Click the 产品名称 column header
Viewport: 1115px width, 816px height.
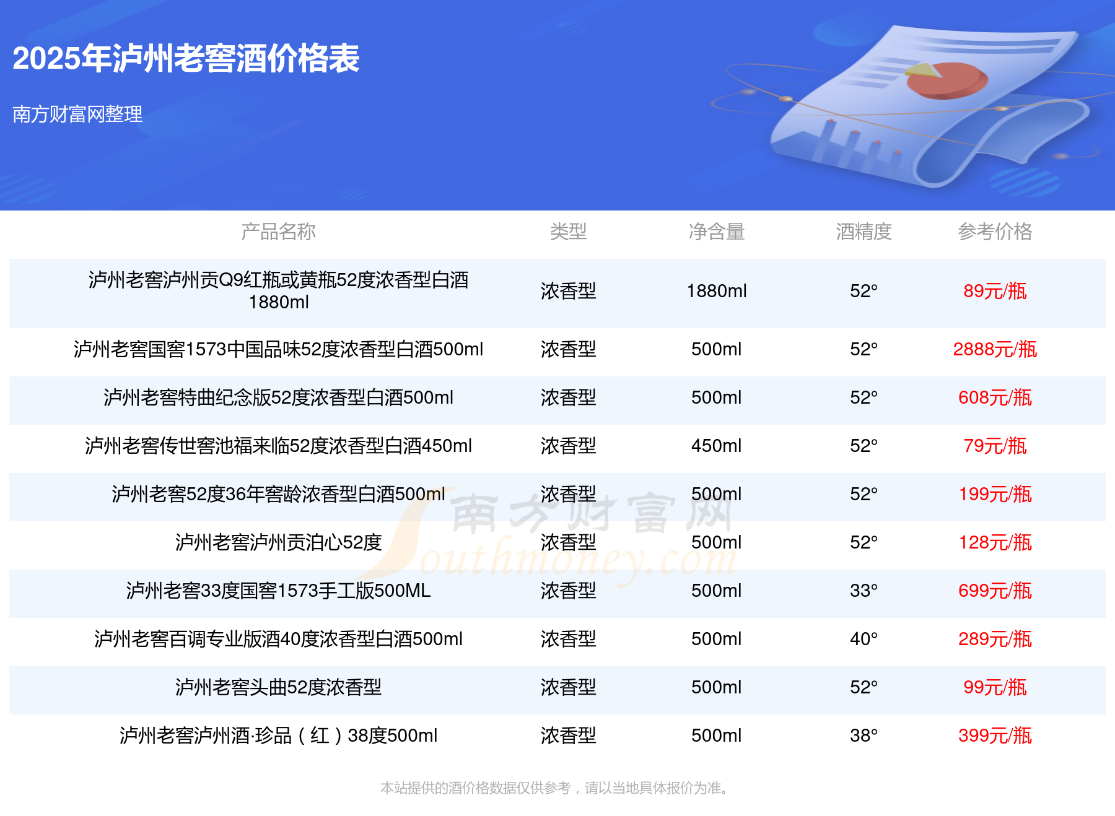click(x=278, y=232)
